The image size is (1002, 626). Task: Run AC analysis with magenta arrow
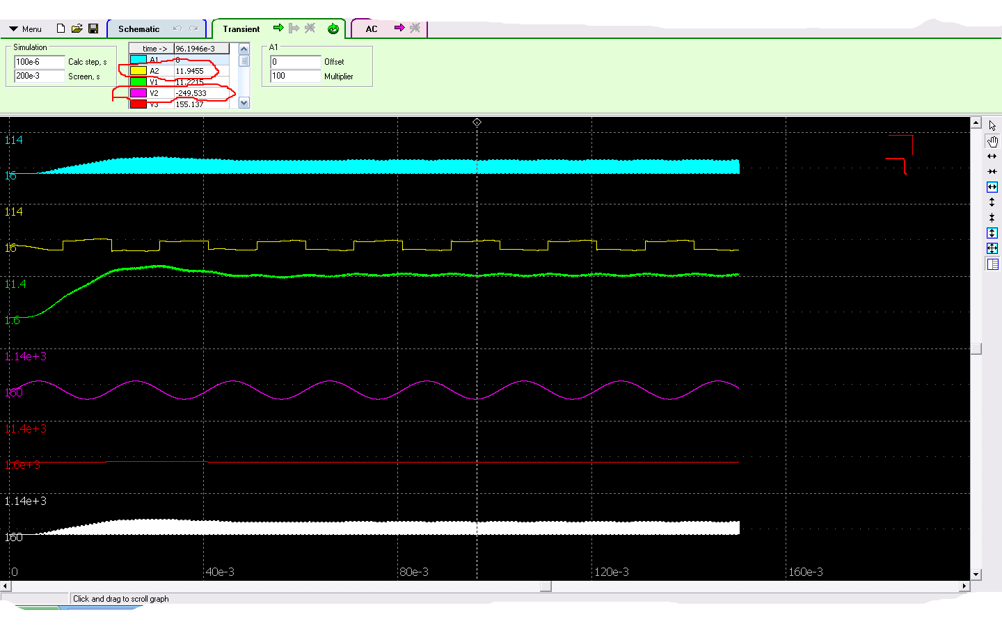(x=399, y=28)
